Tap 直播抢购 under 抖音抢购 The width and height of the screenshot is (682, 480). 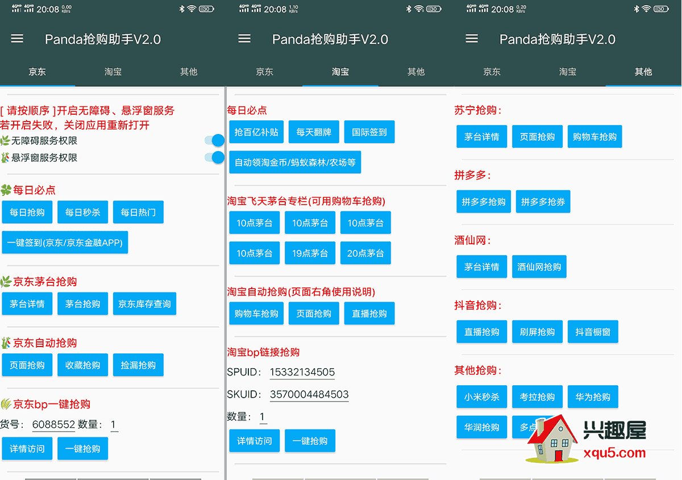482,332
